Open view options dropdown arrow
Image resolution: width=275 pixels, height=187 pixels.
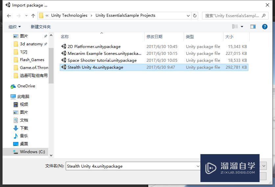pos(242,27)
